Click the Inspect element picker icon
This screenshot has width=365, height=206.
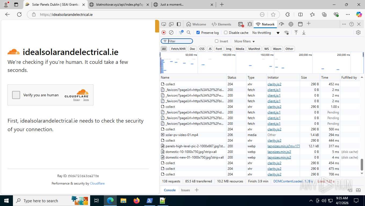pos(164,24)
